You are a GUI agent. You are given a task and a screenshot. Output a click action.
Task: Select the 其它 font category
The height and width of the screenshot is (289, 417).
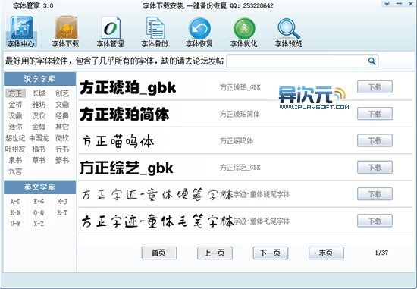(x=62, y=127)
